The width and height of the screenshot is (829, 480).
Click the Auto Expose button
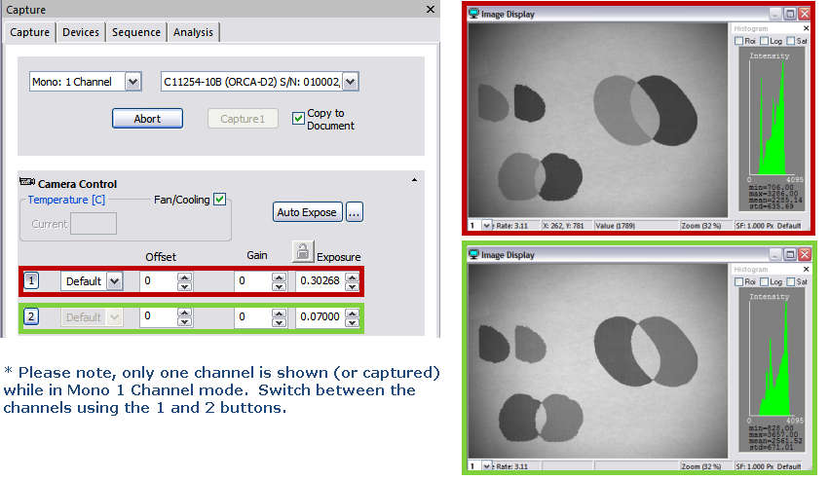(x=307, y=211)
